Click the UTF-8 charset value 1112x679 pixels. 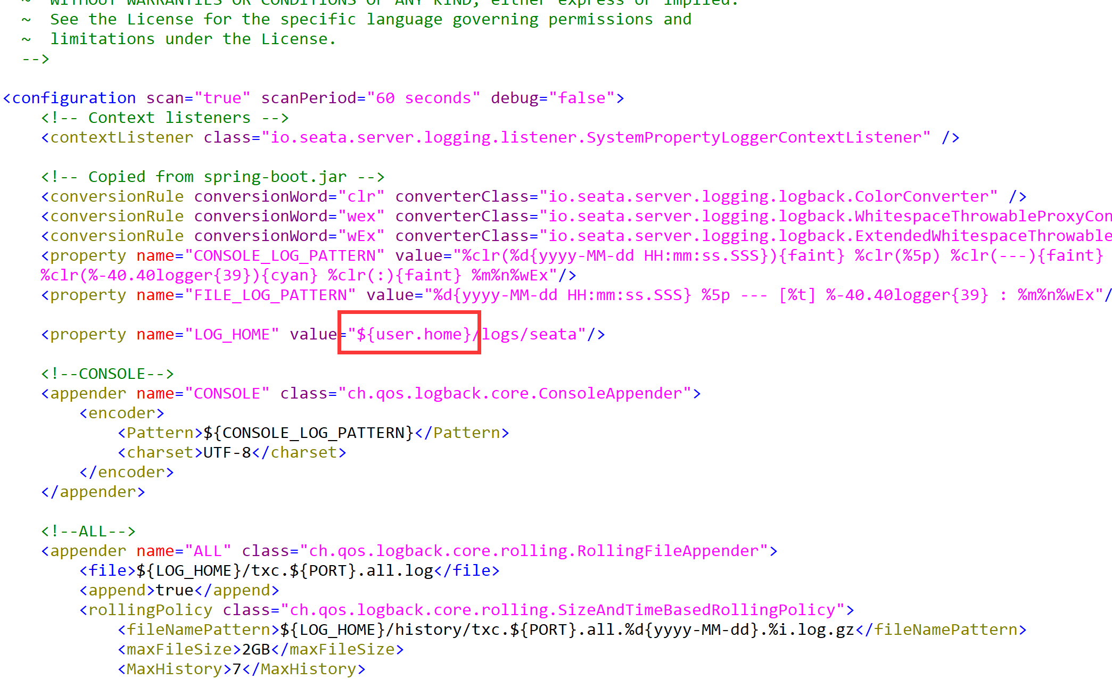click(227, 452)
